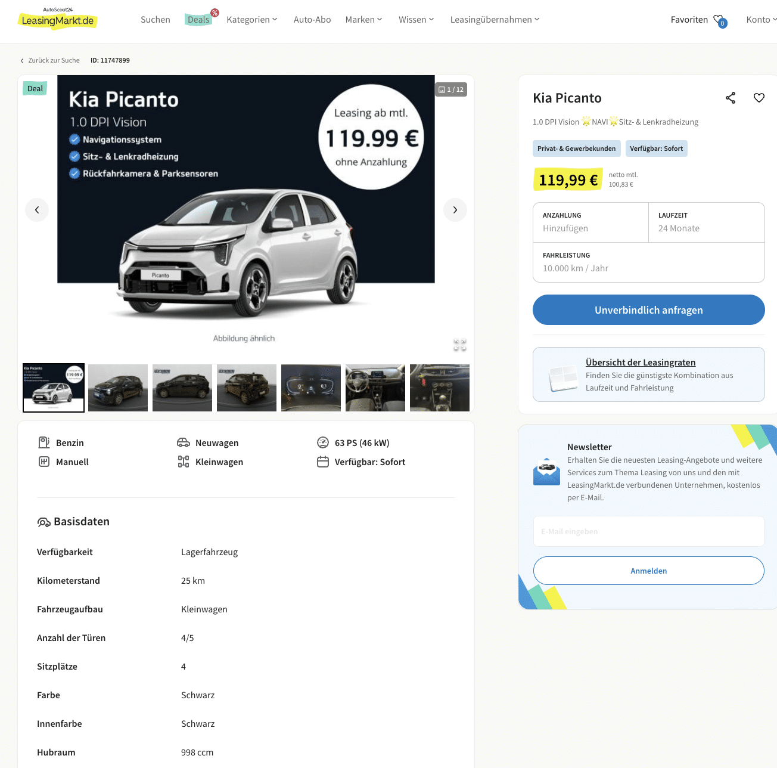Open the Deals page
777x768 pixels.
point(198,20)
